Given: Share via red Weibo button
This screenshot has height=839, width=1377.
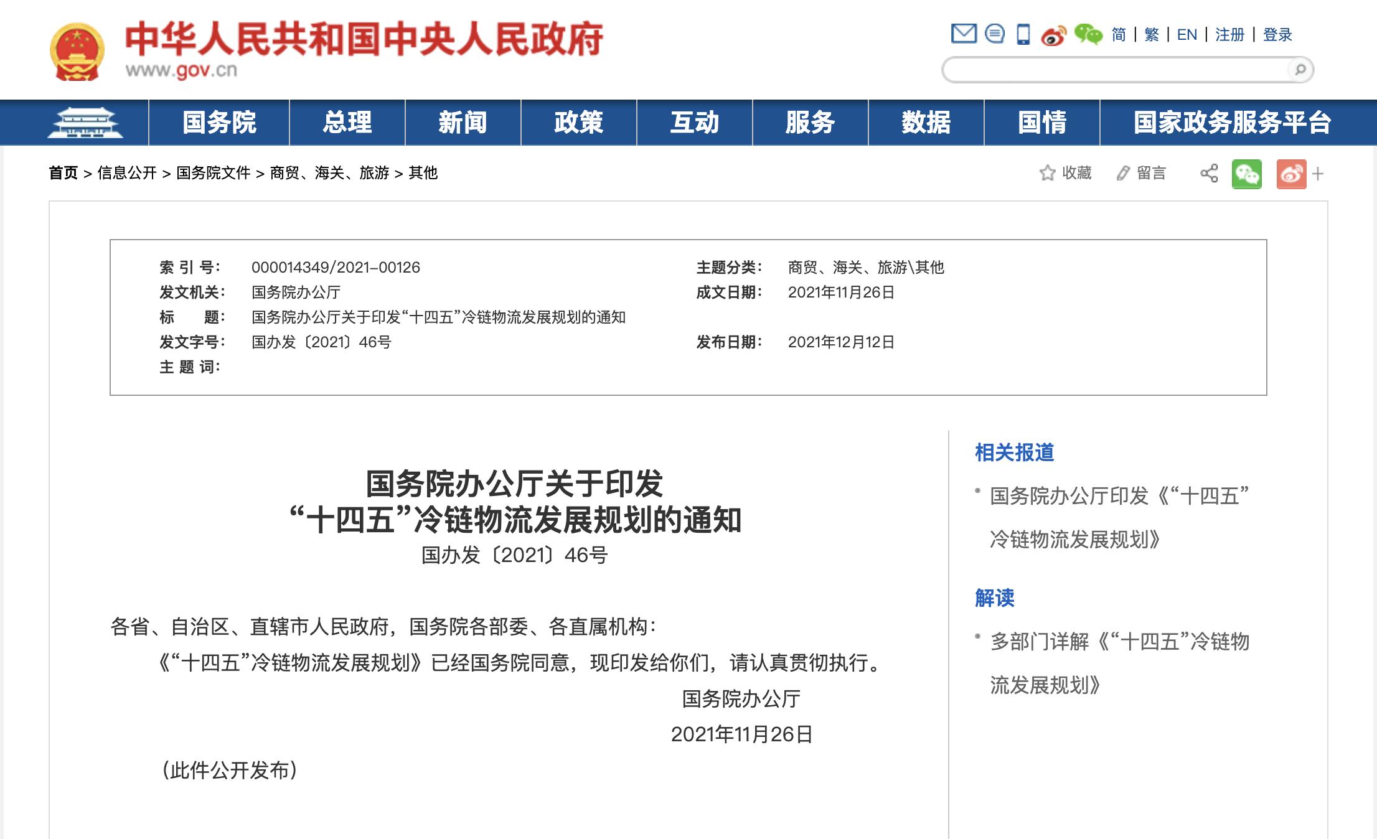Looking at the screenshot, I should [1291, 174].
